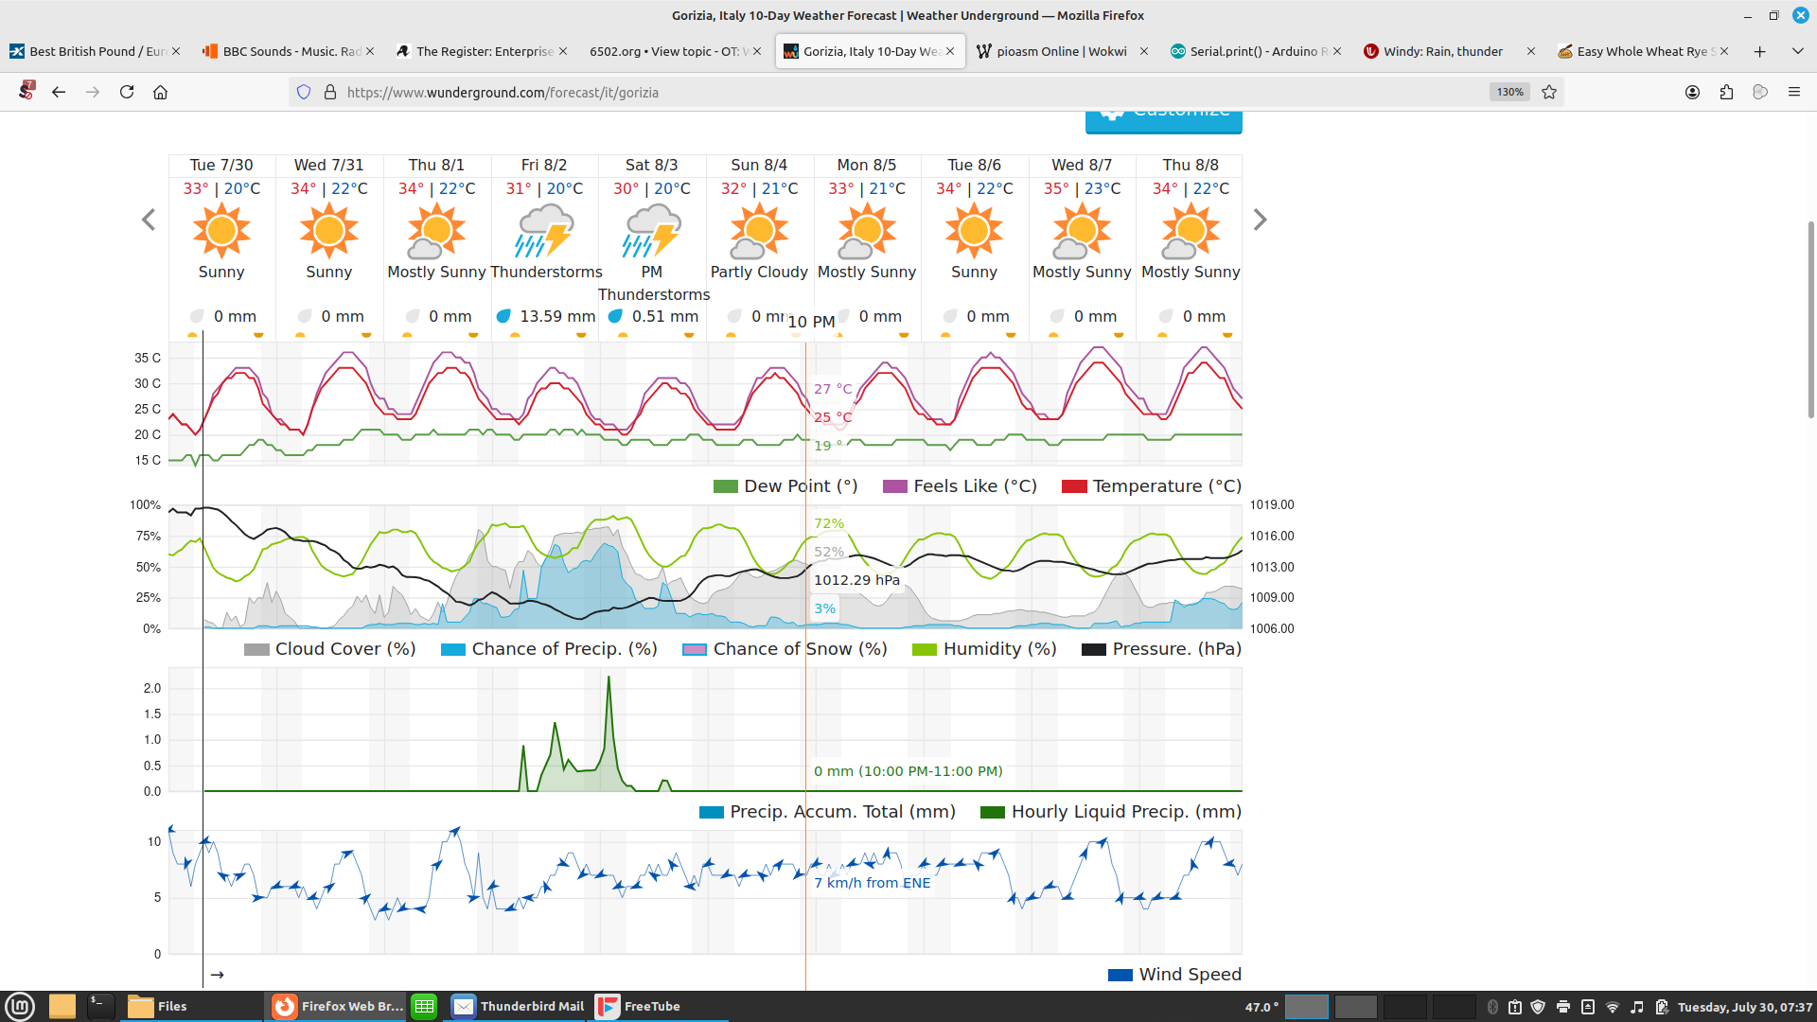Viewport: 1817px width, 1022px height.
Task: Open the hamburger application menu
Action: (1793, 92)
